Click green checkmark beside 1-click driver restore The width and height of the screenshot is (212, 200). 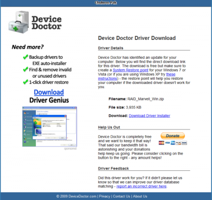click(25, 82)
